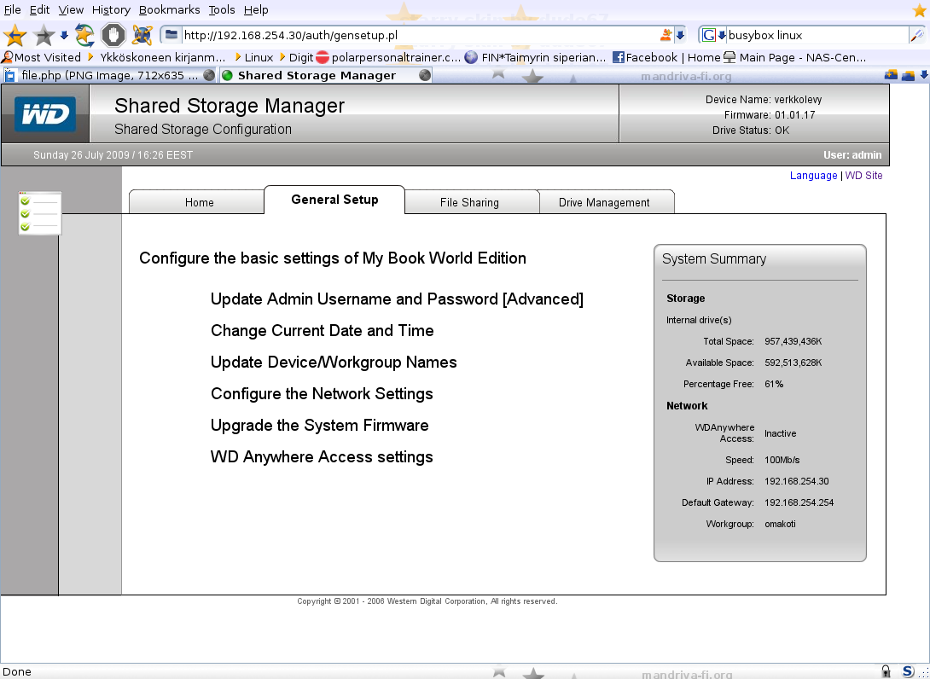The width and height of the screenshot is (930, 679).
Task: Open WD Anywhere Access settings
Action: [322, 456]
